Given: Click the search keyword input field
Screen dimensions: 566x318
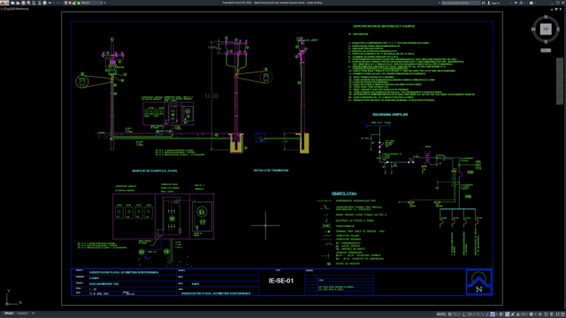Looking at the screenshot, I should (461, 3).
